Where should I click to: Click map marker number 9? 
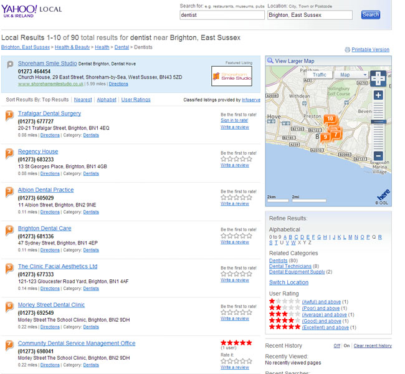(x=325, y=137)
